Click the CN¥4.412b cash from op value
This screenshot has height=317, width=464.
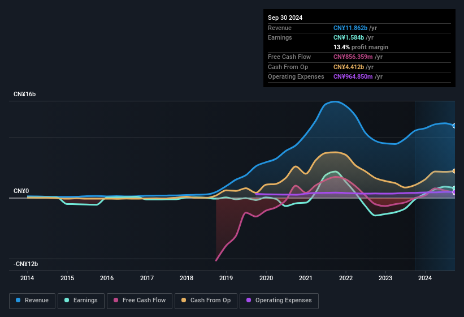[349, 67]
